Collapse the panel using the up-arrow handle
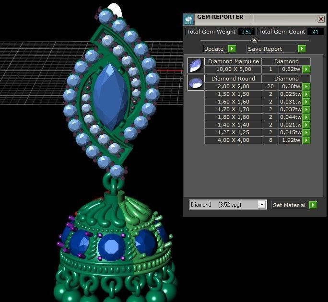The height and width of the screenshot is (302, 328). point(254,40)
